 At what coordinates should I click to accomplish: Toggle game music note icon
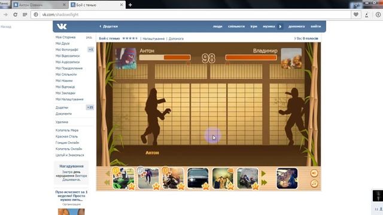pyautogui.click(x=314, y=183)
